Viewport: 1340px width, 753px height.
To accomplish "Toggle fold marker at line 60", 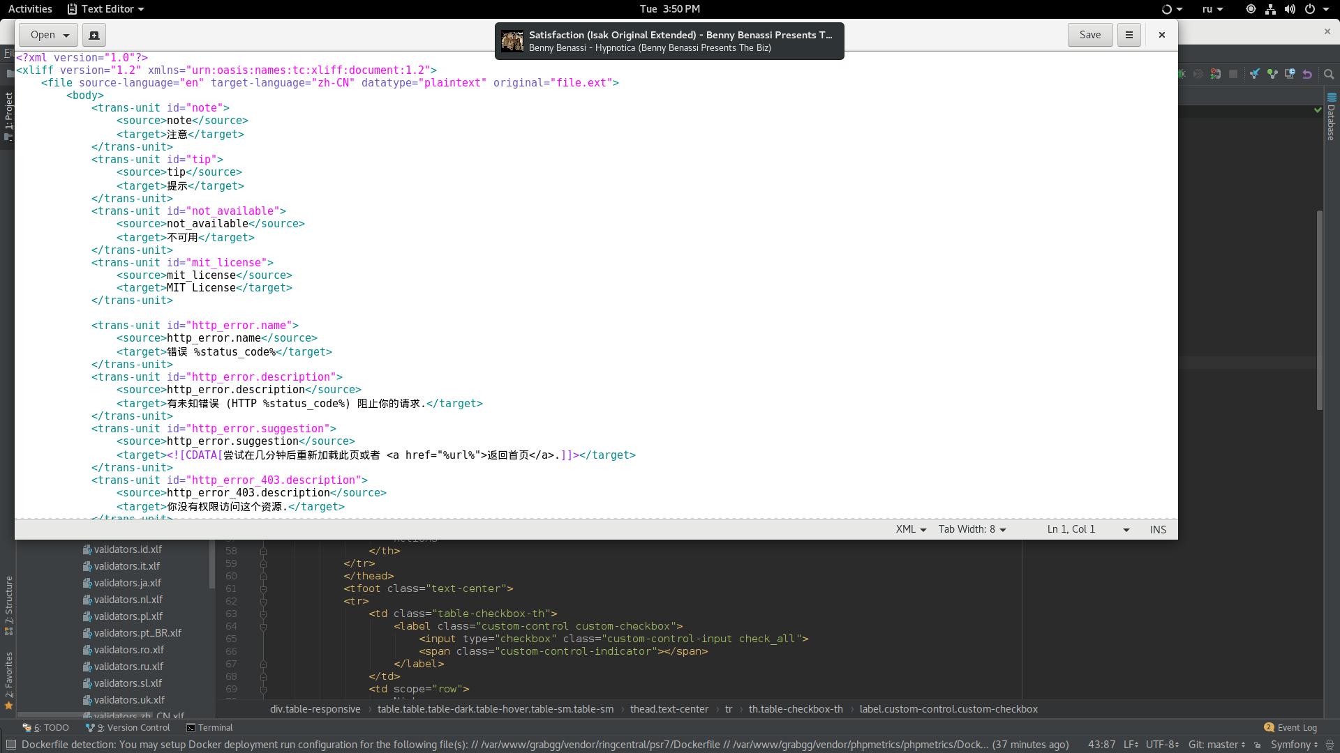I will point(263,577).
